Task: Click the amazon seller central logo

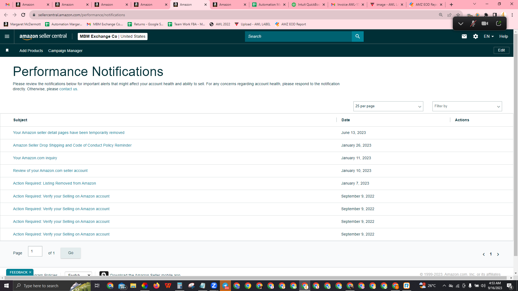Action: pos(43,36)
